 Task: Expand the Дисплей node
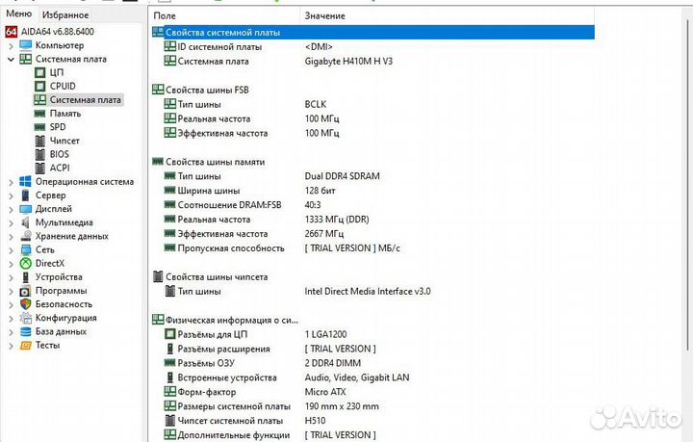pyautogui.click(x=11, y=210)
